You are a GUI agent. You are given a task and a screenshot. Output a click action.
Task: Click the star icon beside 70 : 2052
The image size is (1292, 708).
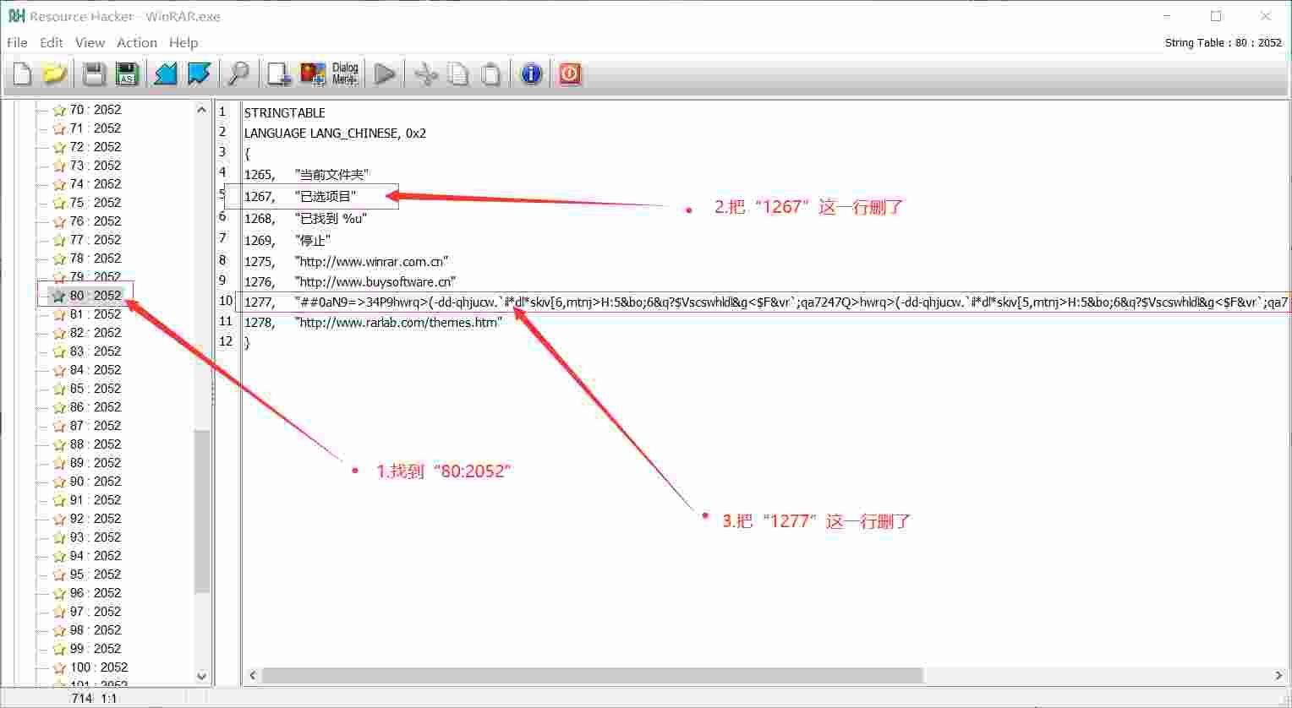[59, 110]
